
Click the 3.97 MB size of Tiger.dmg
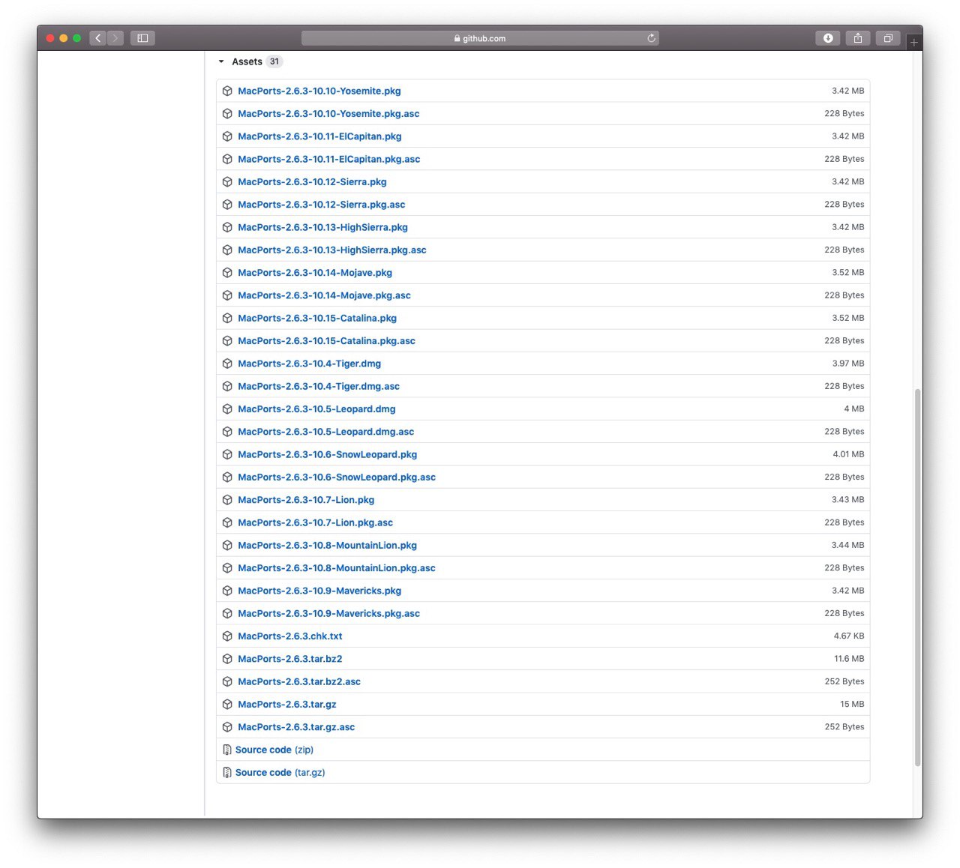point(848,364)
